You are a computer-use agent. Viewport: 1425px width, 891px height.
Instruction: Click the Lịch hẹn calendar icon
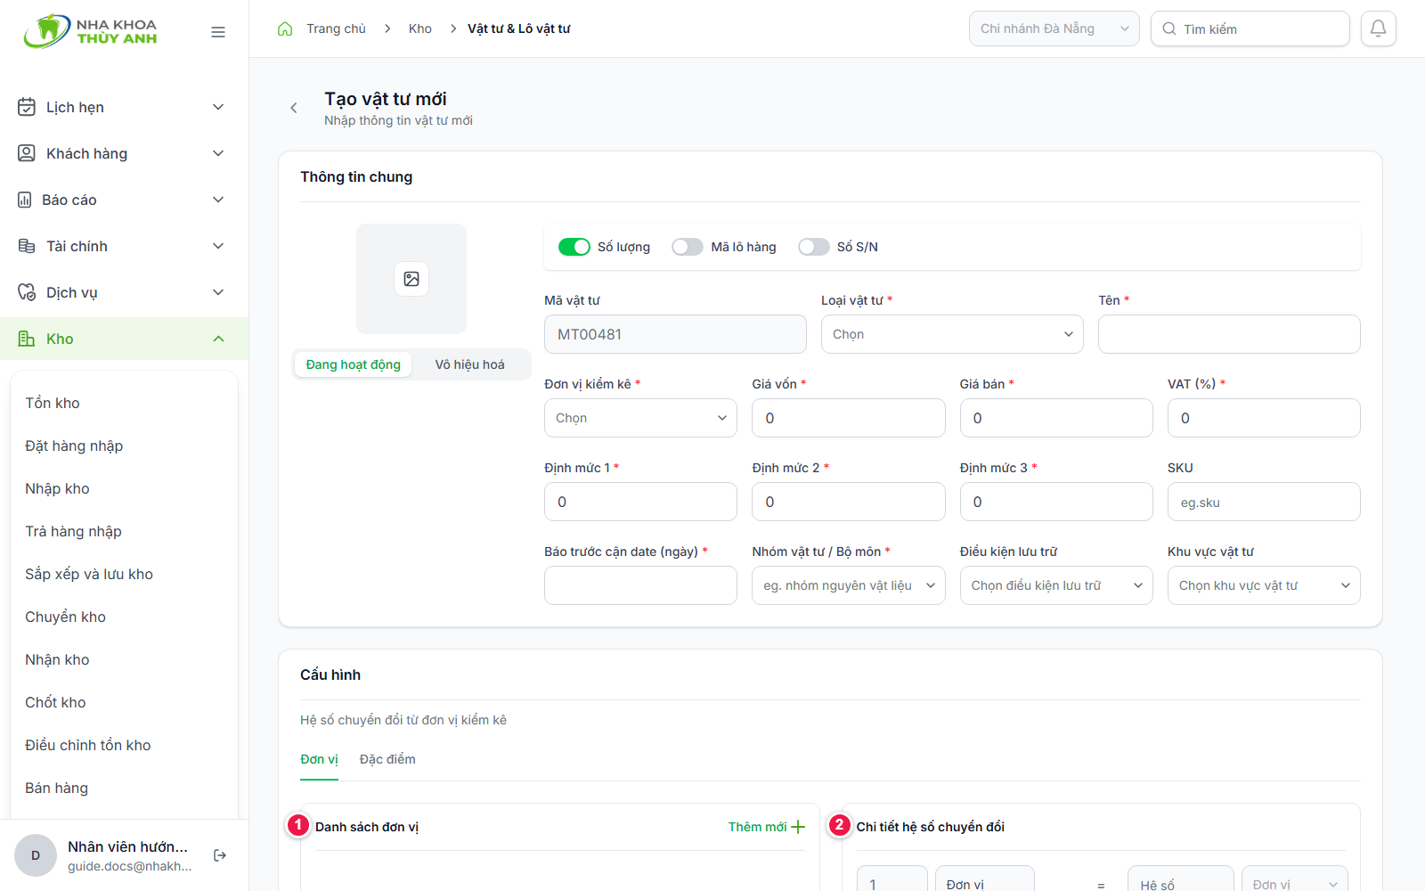(27, 107)
